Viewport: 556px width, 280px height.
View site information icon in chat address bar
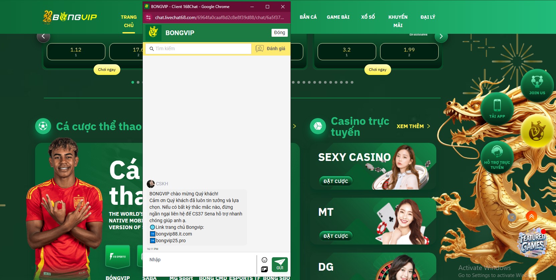click(149, 17)
